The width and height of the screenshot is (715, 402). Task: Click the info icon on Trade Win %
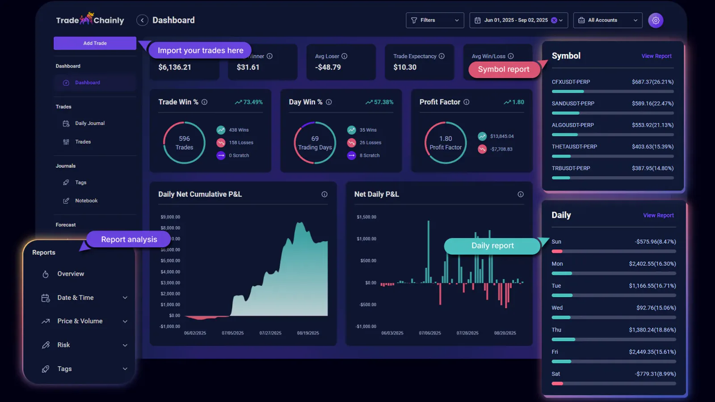pyautogui.click(x=205, y=102)
